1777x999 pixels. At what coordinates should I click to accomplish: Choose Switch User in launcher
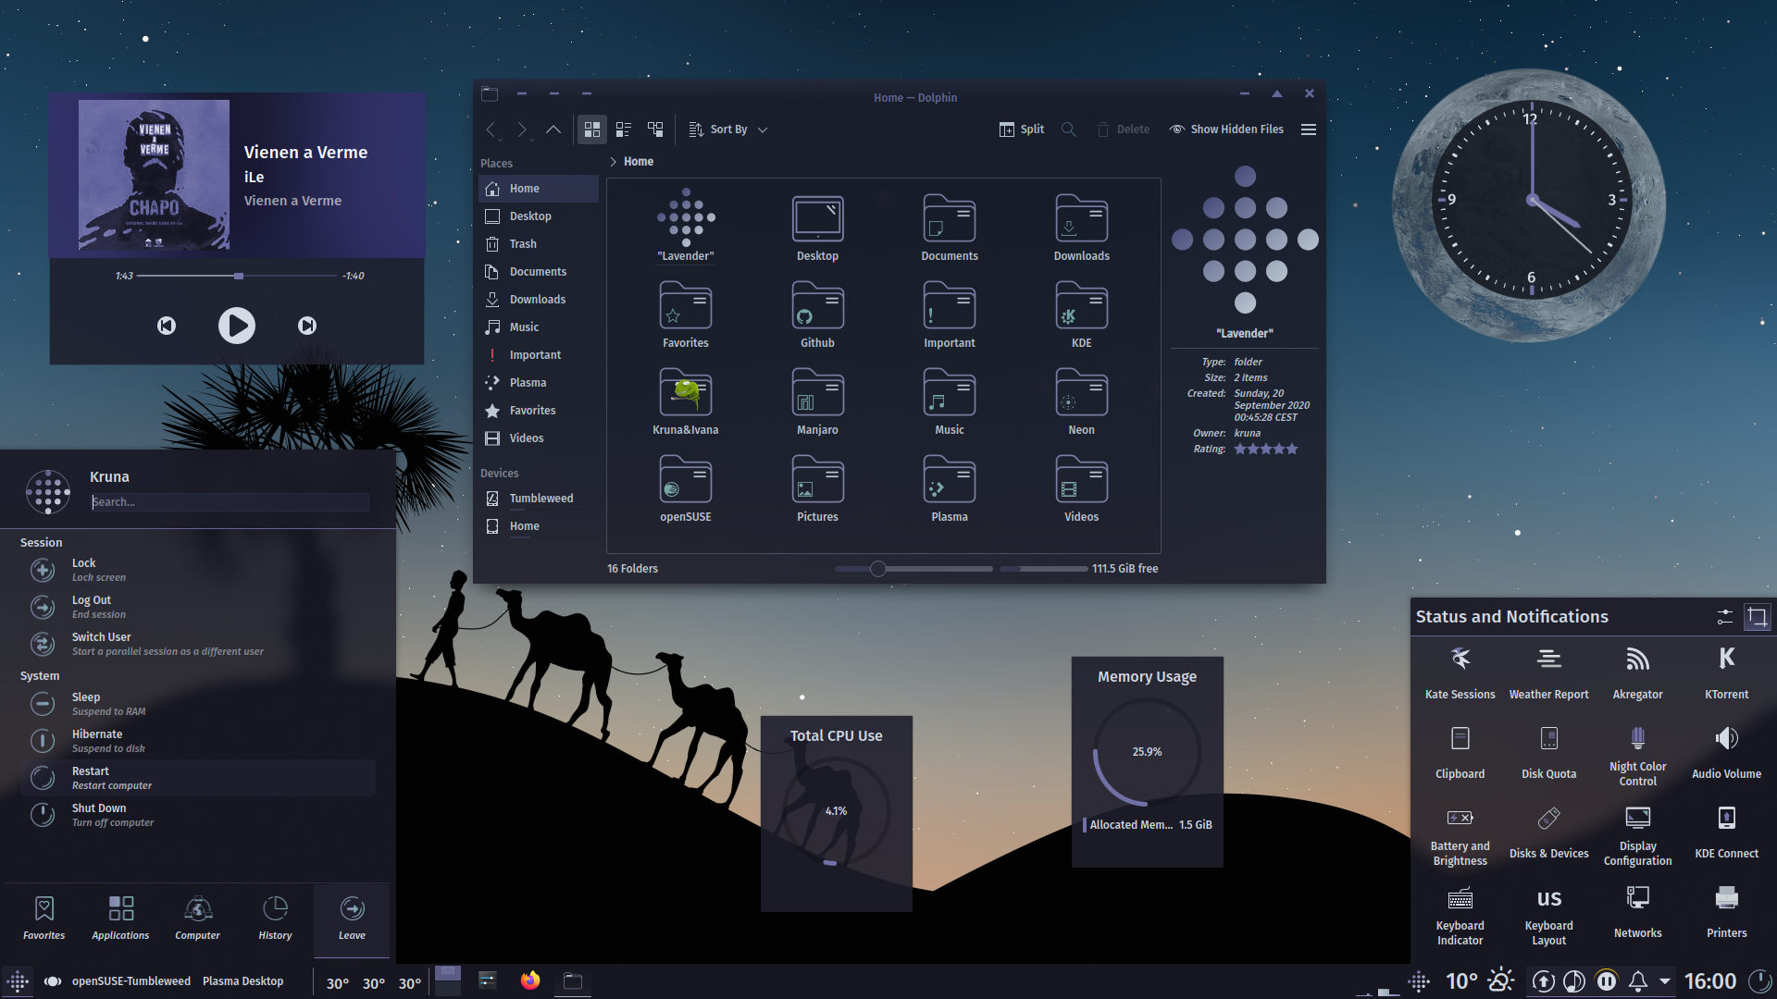(x=198, y=644)
